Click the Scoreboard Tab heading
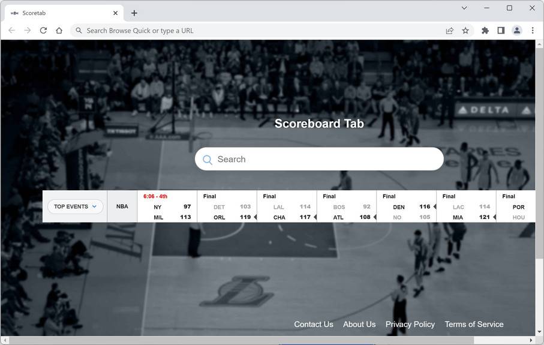The image size is (544, 345). (319, 124)
